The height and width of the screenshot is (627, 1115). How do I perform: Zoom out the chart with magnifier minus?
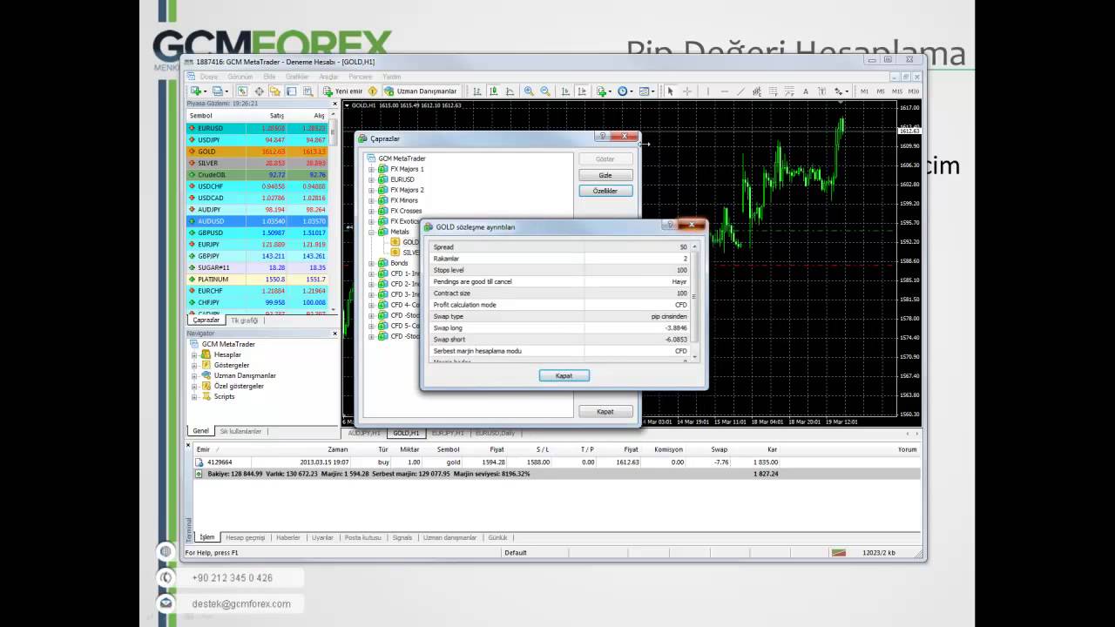545,91
